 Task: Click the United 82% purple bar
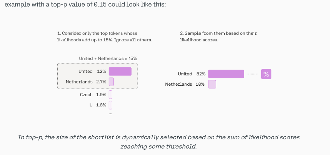pos(226,74)
